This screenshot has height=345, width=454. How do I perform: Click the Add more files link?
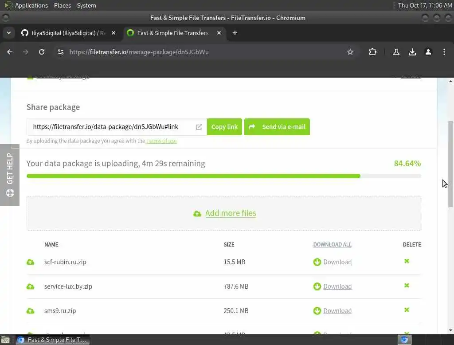[x=231, y=213]
